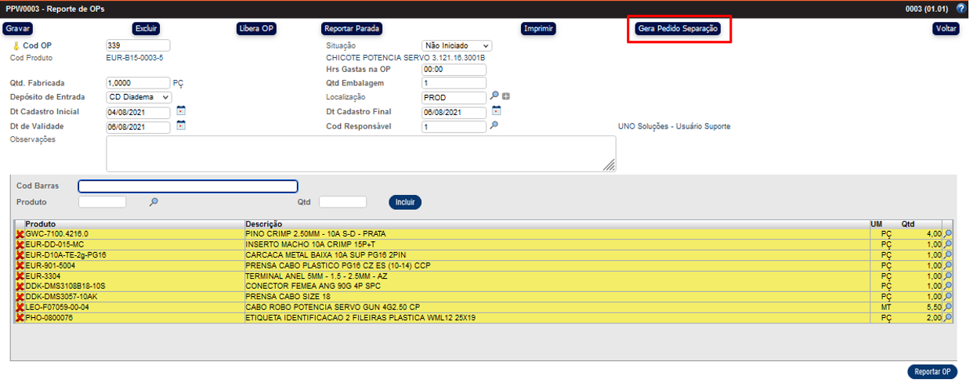Screen dimensions: 970x386
Task: Click search magnifier next to Localização
Action: [494, 96]
